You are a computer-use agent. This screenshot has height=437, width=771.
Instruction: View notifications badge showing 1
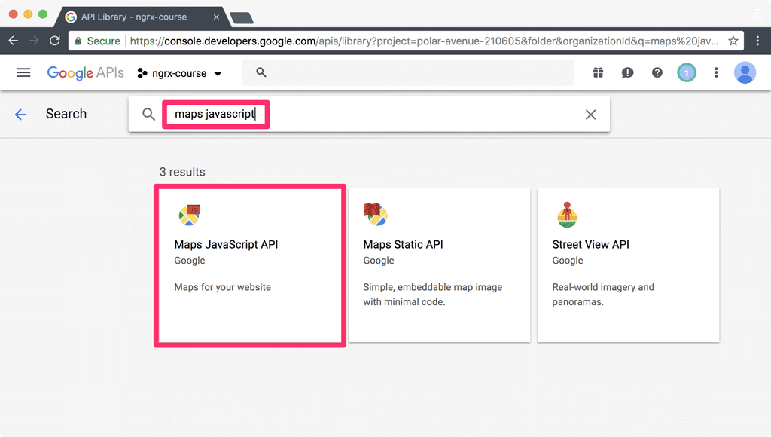[x=687, y=73]
